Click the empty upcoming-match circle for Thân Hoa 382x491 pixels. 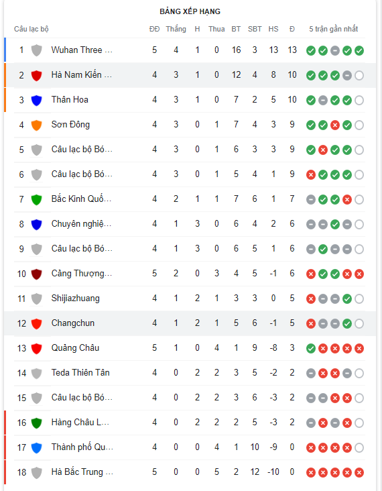[x=359, y=101]
